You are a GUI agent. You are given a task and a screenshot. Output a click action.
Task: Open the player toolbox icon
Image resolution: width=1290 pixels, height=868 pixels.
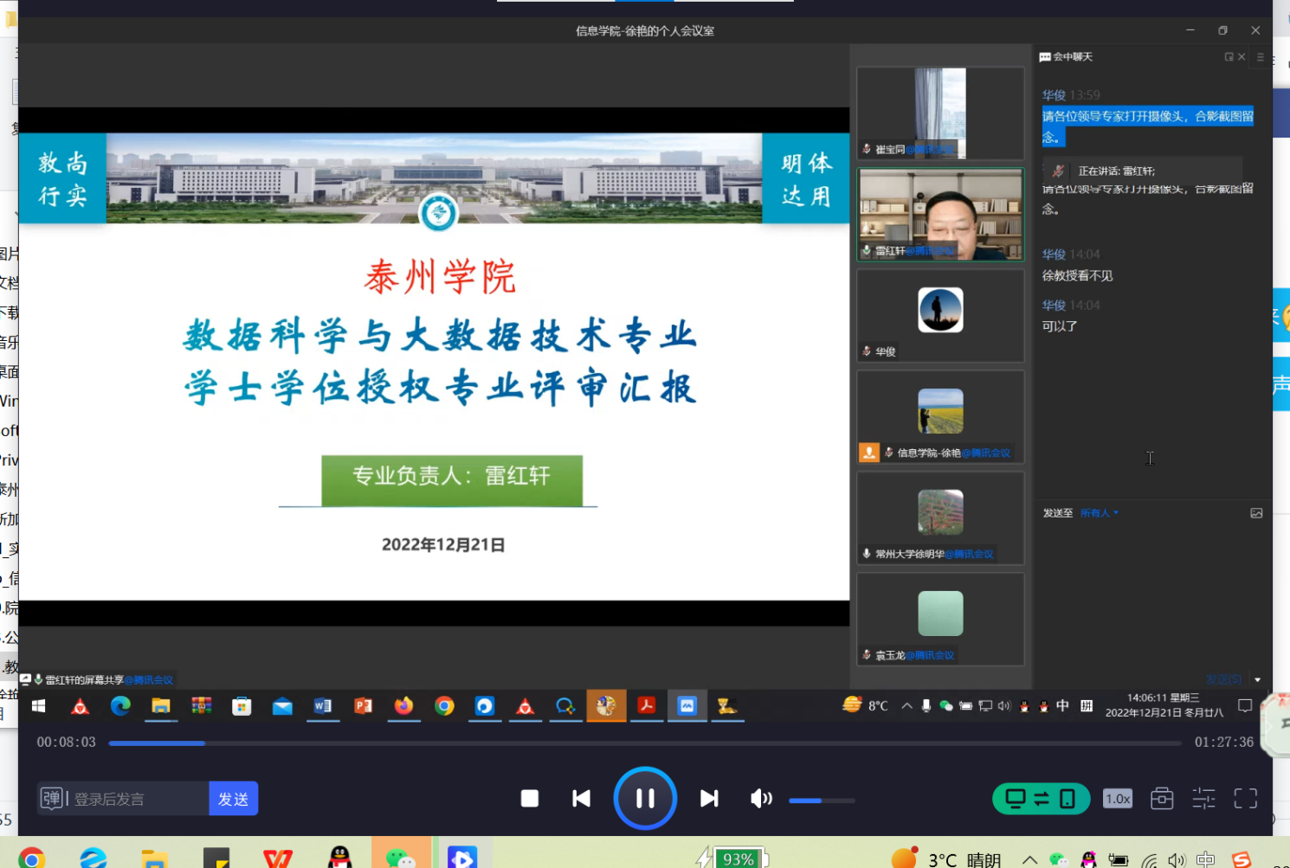tap(1162, 798)
